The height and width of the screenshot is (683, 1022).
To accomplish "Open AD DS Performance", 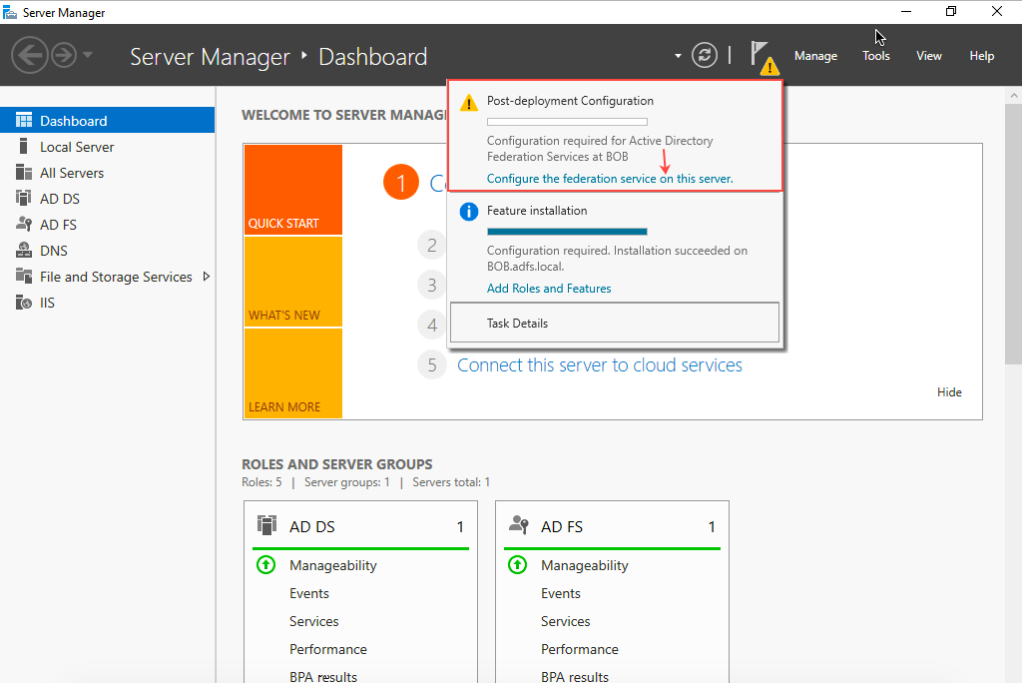I will click(x=327, y=650).
